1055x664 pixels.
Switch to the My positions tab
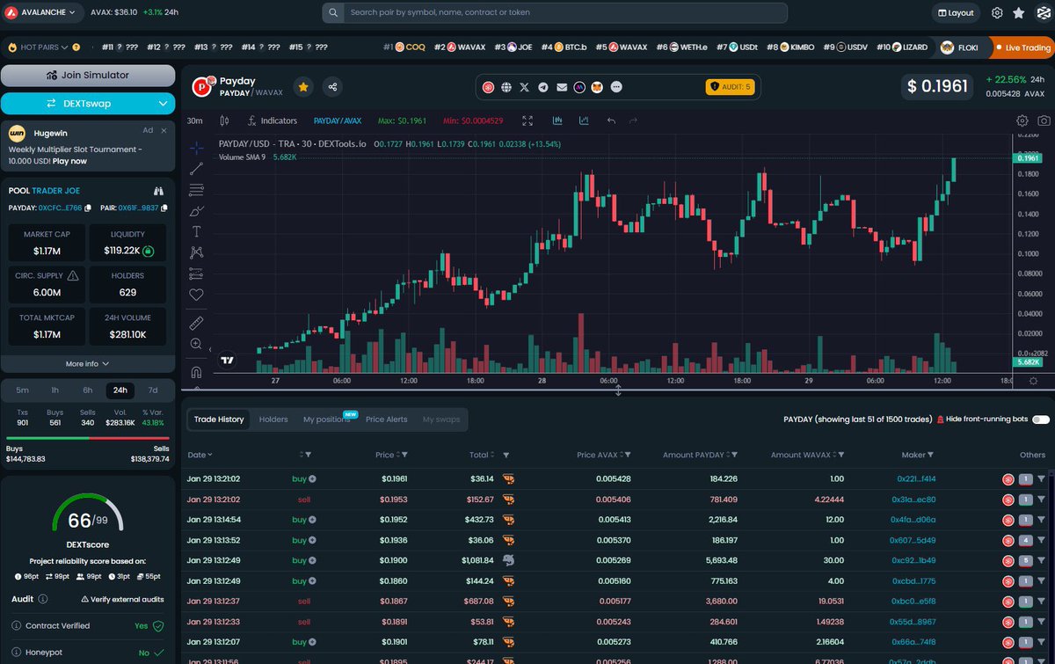(x=327, y=420)
